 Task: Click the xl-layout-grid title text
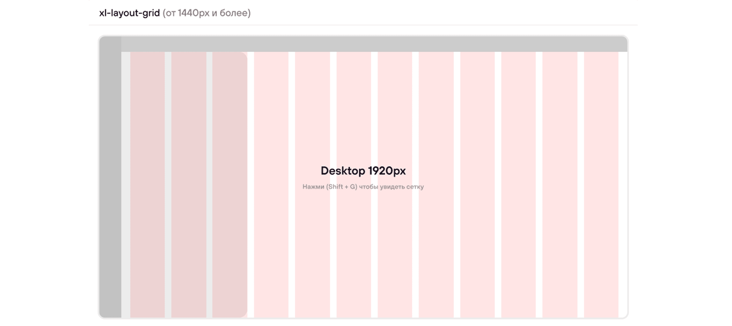tap(129, 13)
